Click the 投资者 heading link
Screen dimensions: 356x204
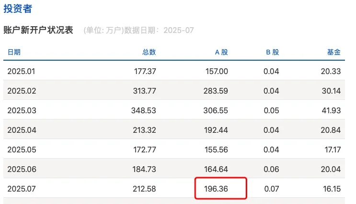click(18, 8)
